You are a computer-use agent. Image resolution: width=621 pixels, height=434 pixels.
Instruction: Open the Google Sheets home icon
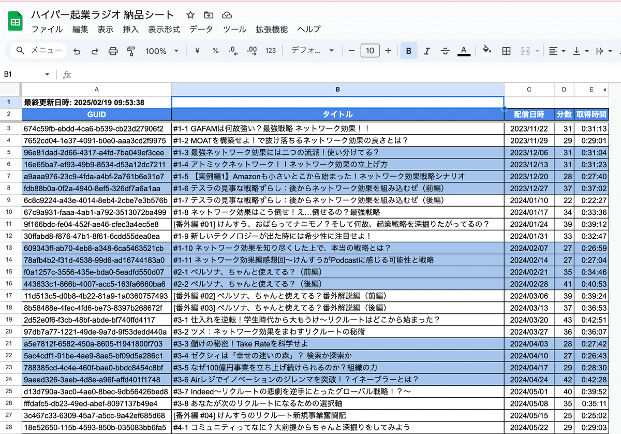point(16,22)
